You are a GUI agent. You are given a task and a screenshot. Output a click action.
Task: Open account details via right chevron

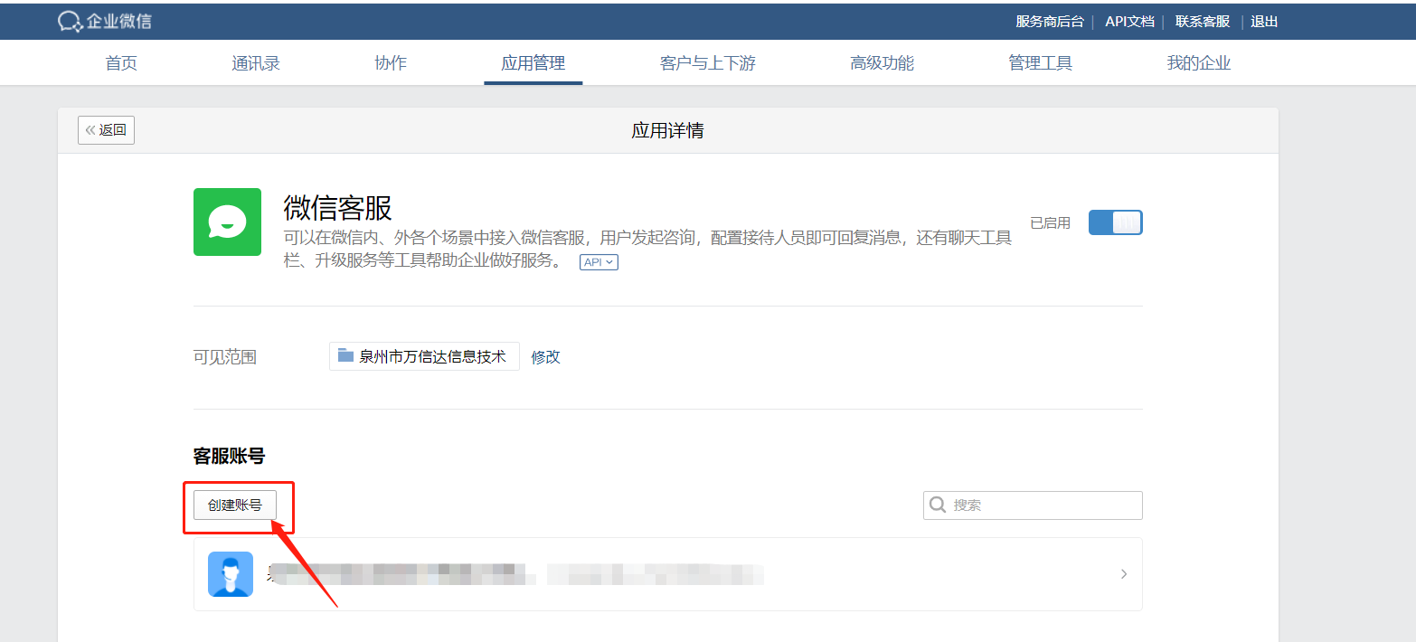click(1124, 573)
